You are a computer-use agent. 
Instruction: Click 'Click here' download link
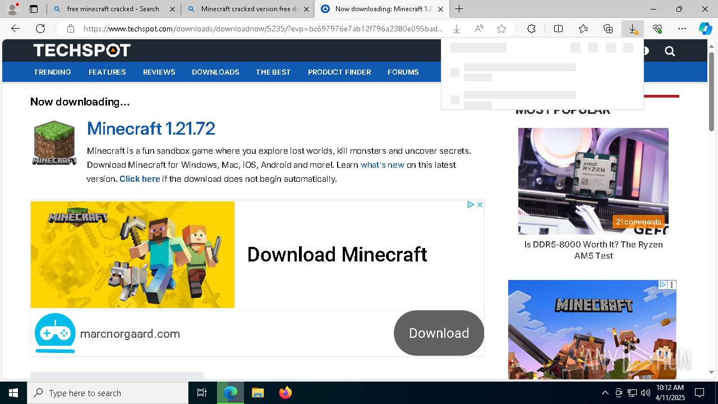(x=140, y=179)
